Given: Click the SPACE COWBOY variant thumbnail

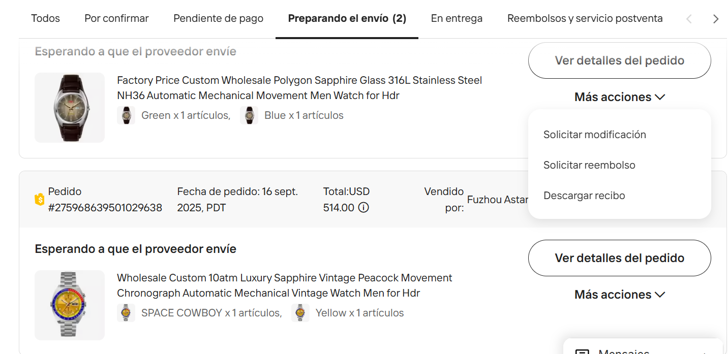Looking at the screenshot, I should coord(126,313).
